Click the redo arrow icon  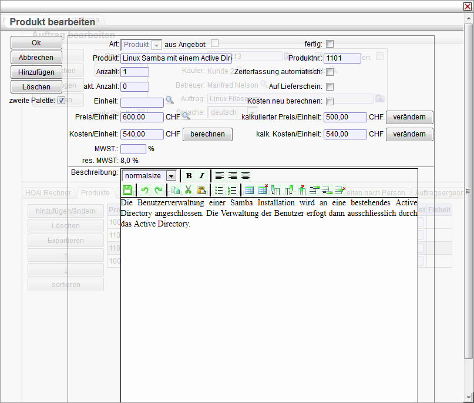157,190
